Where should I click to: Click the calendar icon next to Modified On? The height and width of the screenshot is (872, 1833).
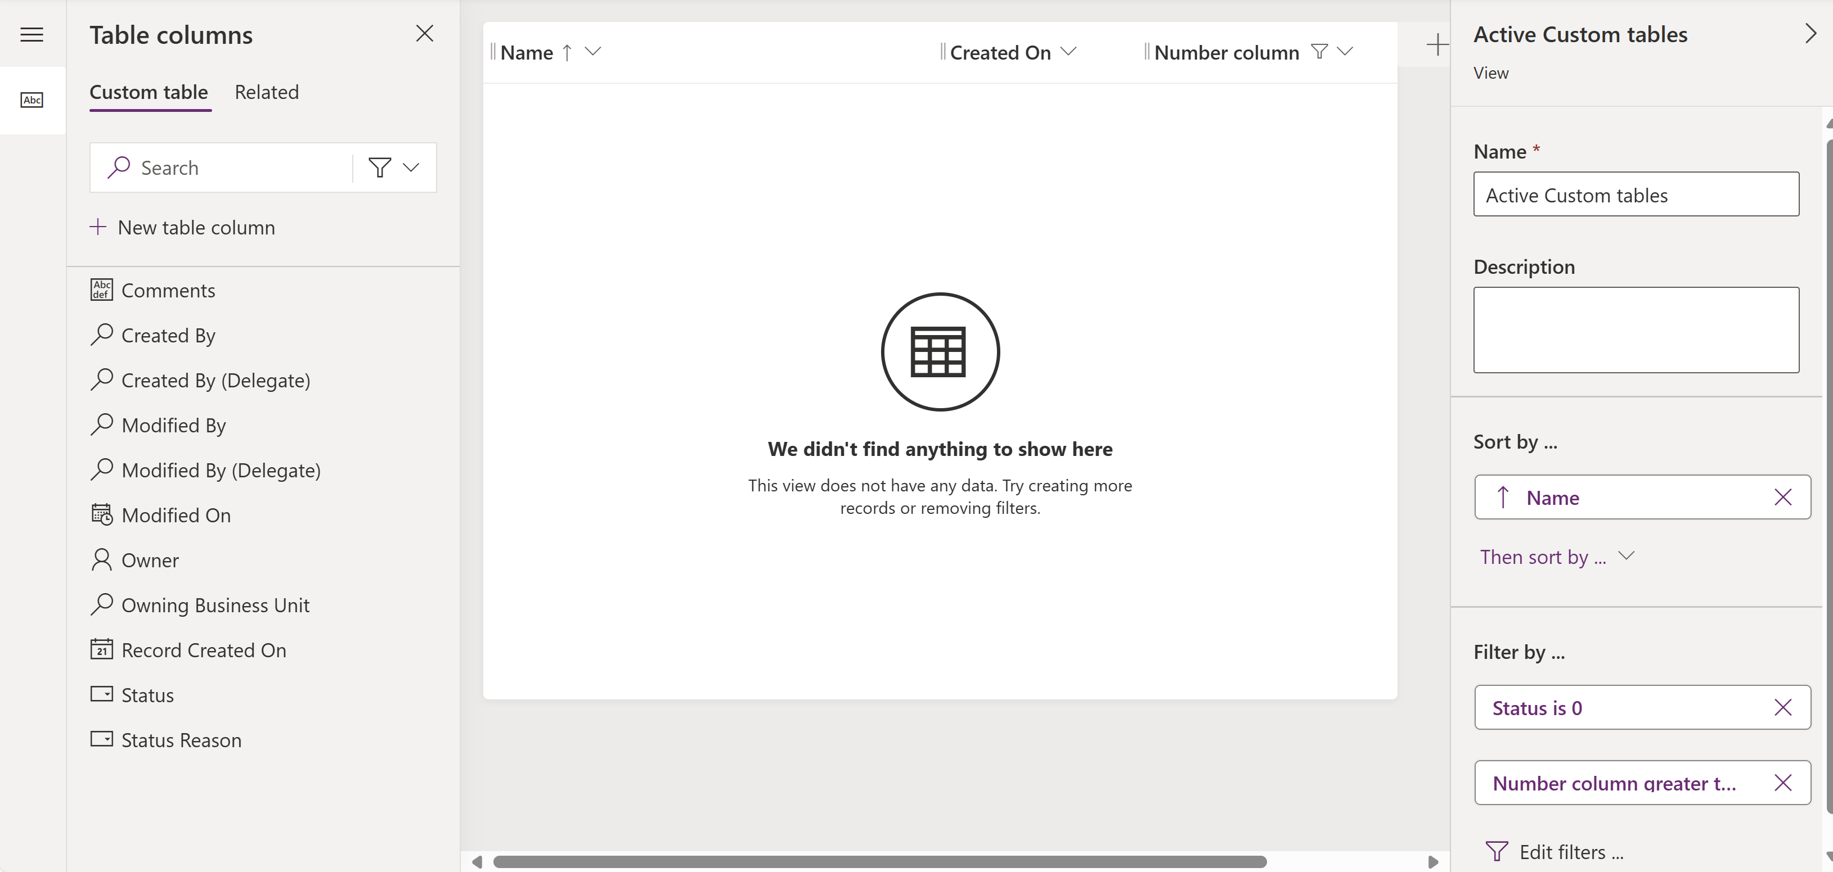(101, 514)
